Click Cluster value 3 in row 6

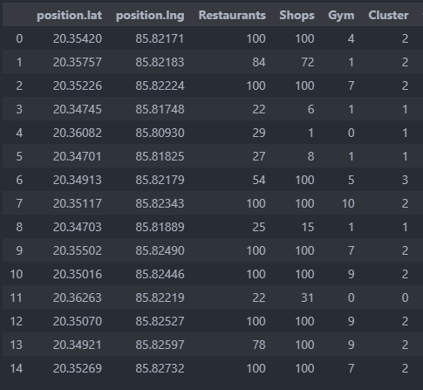click(x=405, y=180)
